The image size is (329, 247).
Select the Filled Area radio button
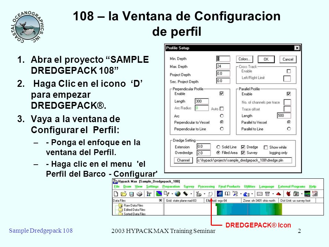(218, 153)
